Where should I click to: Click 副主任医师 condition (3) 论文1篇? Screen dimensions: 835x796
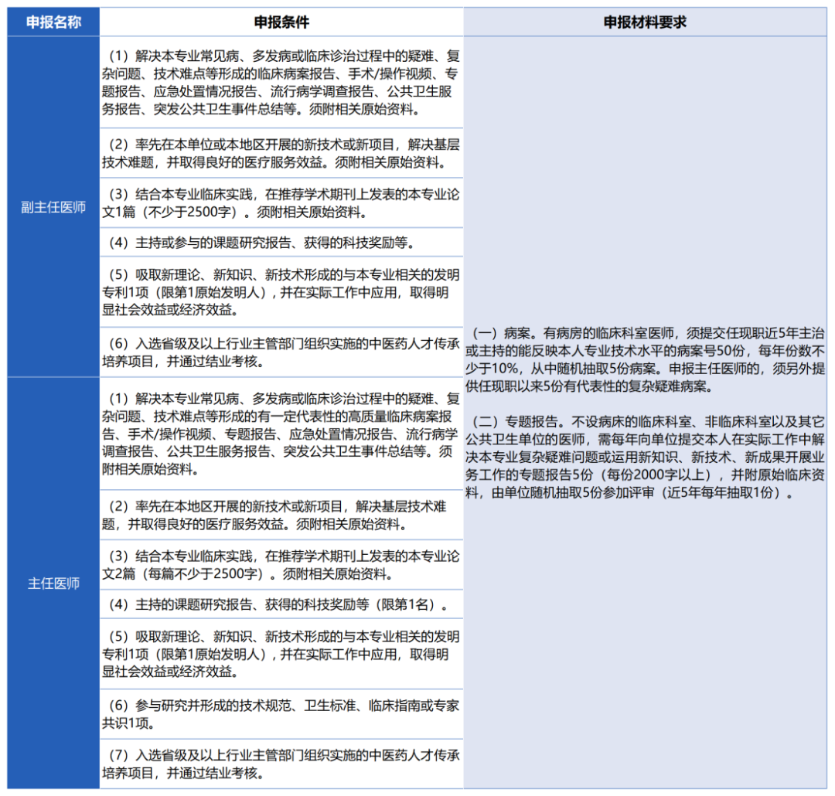(x=281, y=202)
